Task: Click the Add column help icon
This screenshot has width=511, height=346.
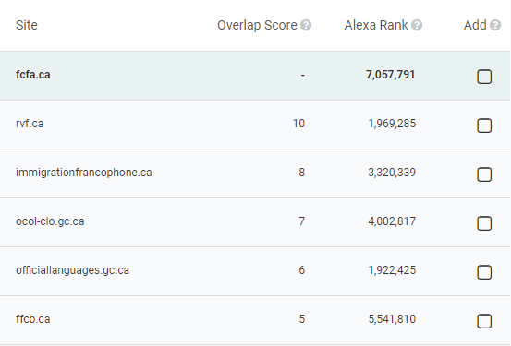Action: tap(495, 25)
